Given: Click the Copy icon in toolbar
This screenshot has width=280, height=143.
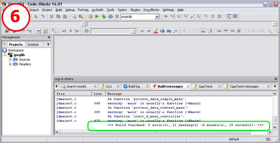Looking at the screenshot, I should pos(58,16).
